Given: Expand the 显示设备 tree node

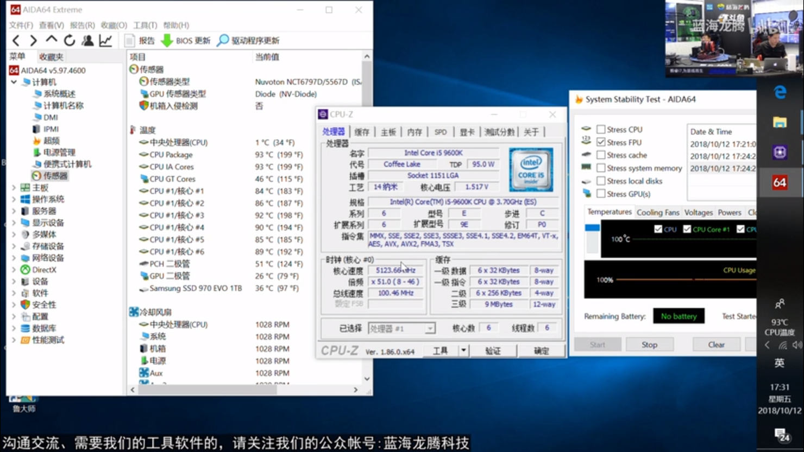Looking at the screenshot, I should pos(14,222).
